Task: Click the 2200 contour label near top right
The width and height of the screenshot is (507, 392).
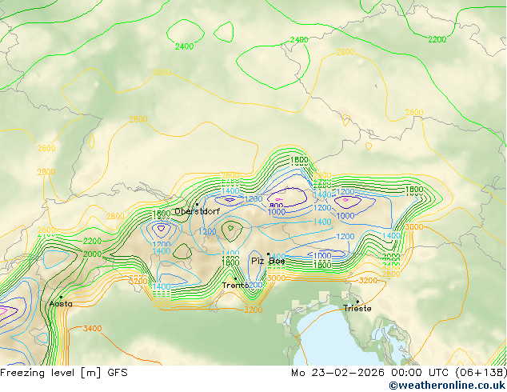Action: click(437, 40)
